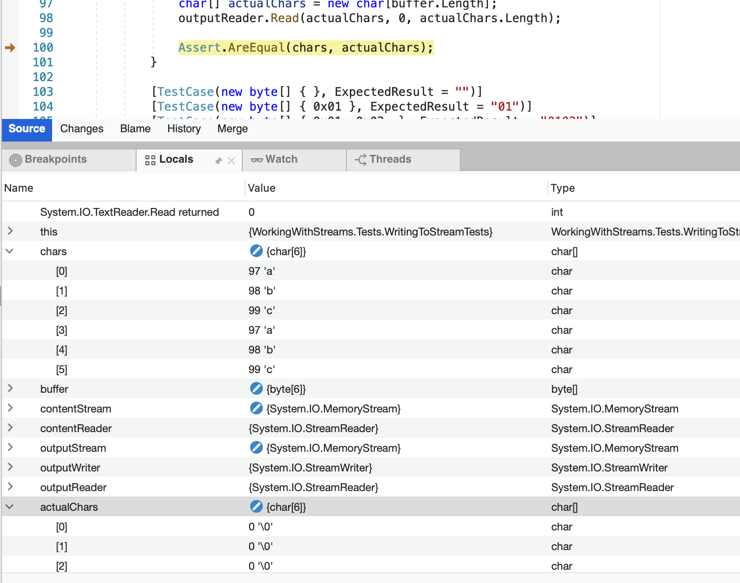Screen dimensions: 740x583
Task: Expand the 'this' variable
Action: (9, 231)
